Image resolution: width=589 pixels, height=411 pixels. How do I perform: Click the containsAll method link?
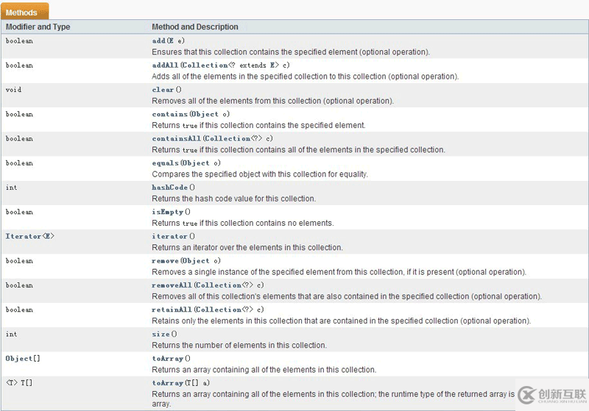coord(177,138)
